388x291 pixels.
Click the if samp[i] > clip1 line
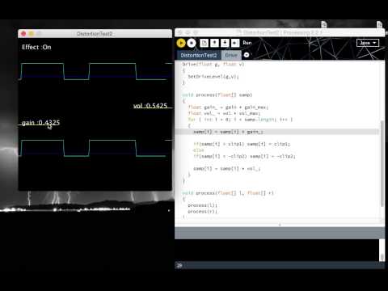(x=242, y=144)
